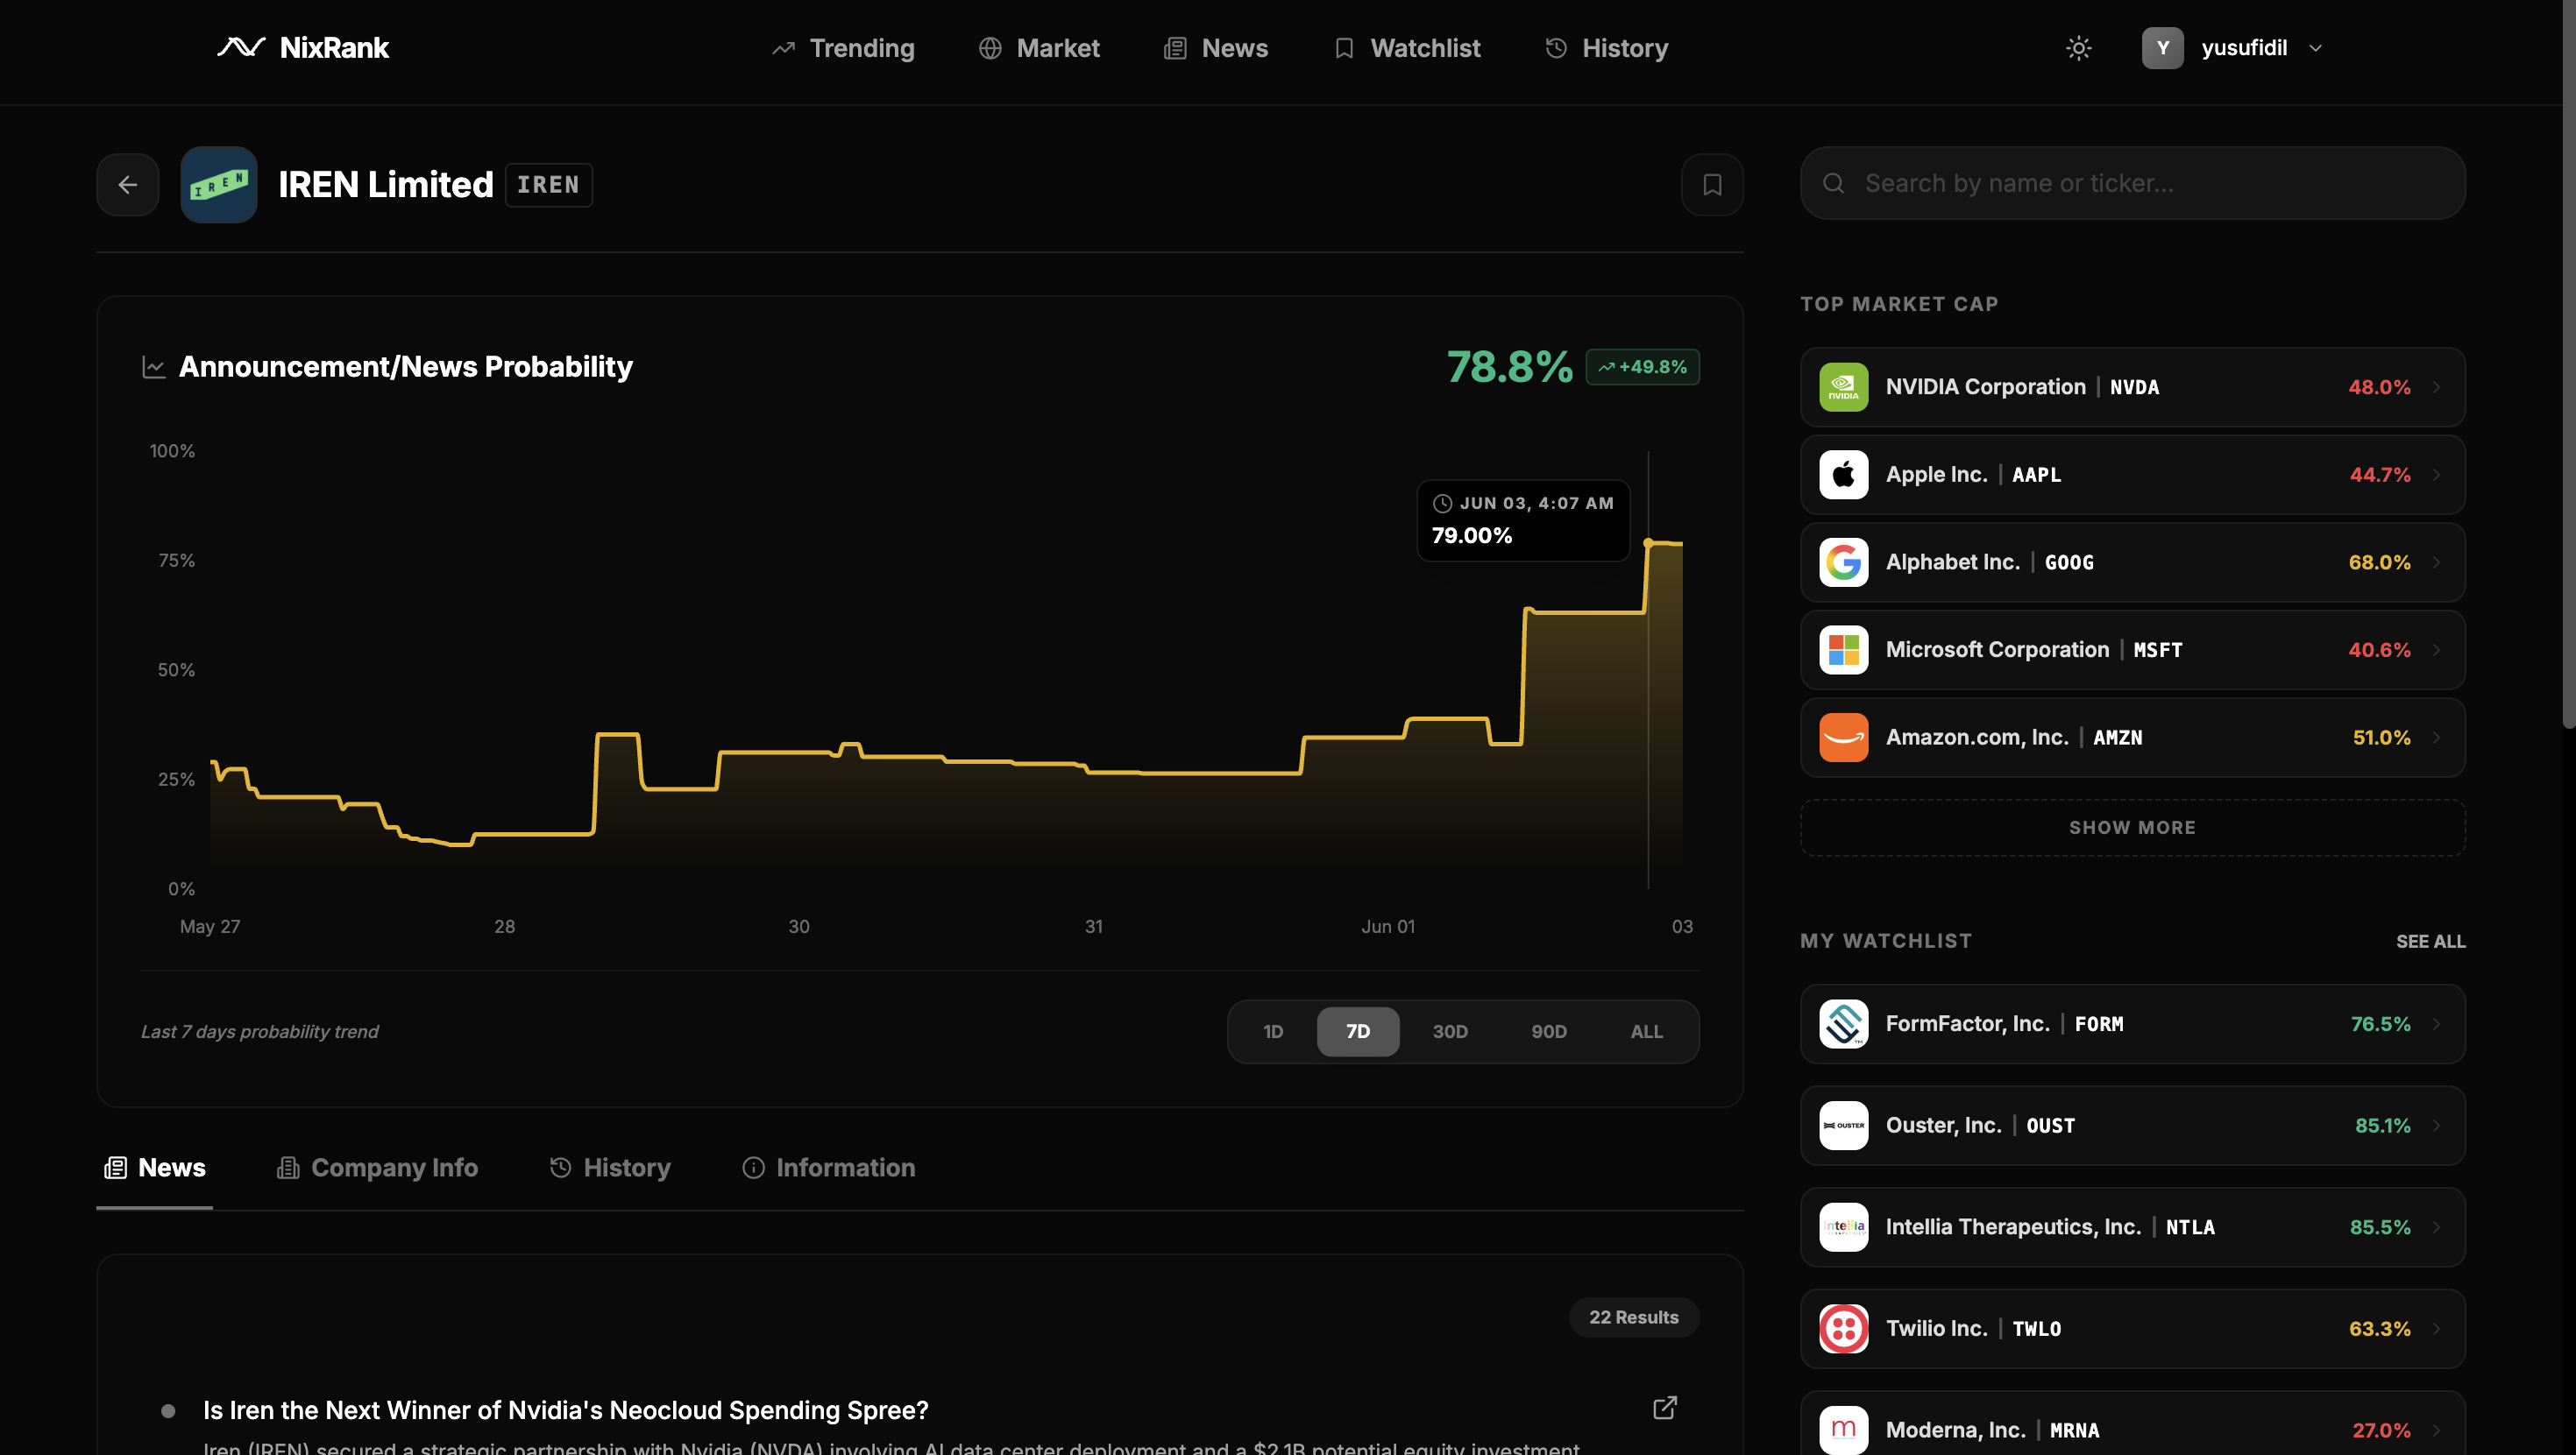Switch to the History tab below chart
Image resolution: width=2576 pixels, height=1455 pixels.
point(609,1167)
